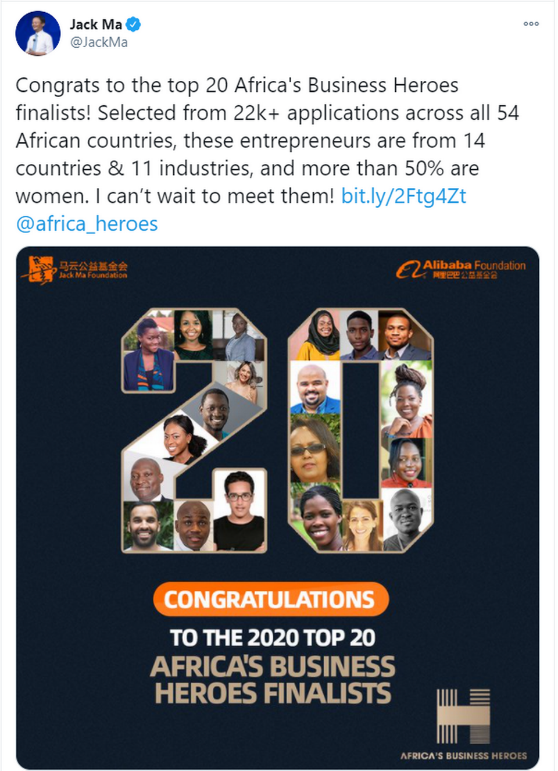
Task: Click the photo of woman wearing headscarf
Action: 319,334
